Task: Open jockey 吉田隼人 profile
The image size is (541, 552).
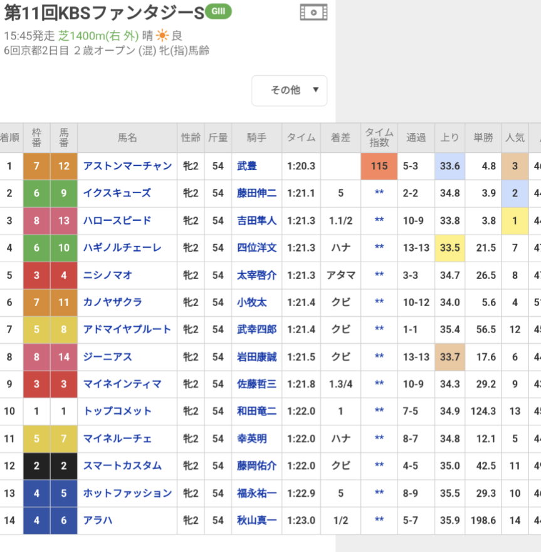Action: [x=256, y=220]
